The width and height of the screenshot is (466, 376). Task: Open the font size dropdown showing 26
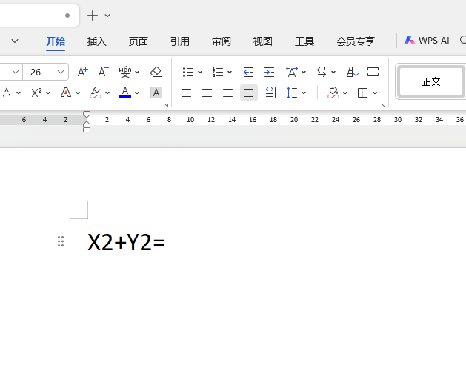[x=61, y=72]
